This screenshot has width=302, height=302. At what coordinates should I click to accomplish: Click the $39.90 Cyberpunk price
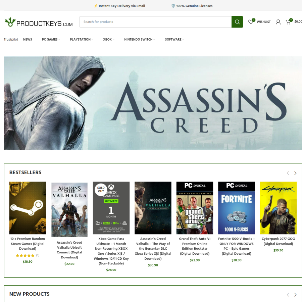click(x=278, y=250)
